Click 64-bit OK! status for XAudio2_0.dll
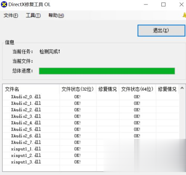The width and height of the screenshot is (186, 175). 137,97
